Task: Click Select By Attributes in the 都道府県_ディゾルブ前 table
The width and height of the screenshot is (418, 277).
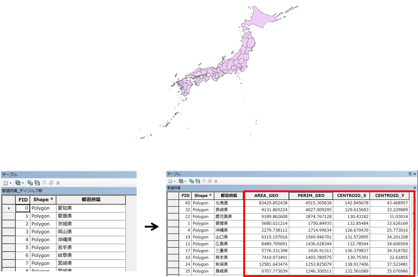Action: click(x=30, y=183)
